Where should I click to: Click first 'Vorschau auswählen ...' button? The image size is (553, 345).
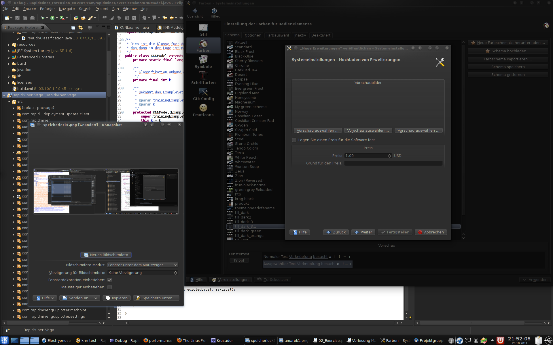point(317,131)
